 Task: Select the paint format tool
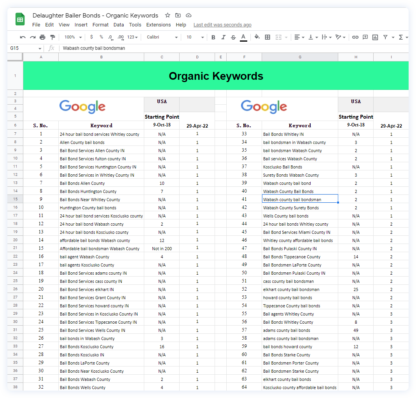click(52, 37)
